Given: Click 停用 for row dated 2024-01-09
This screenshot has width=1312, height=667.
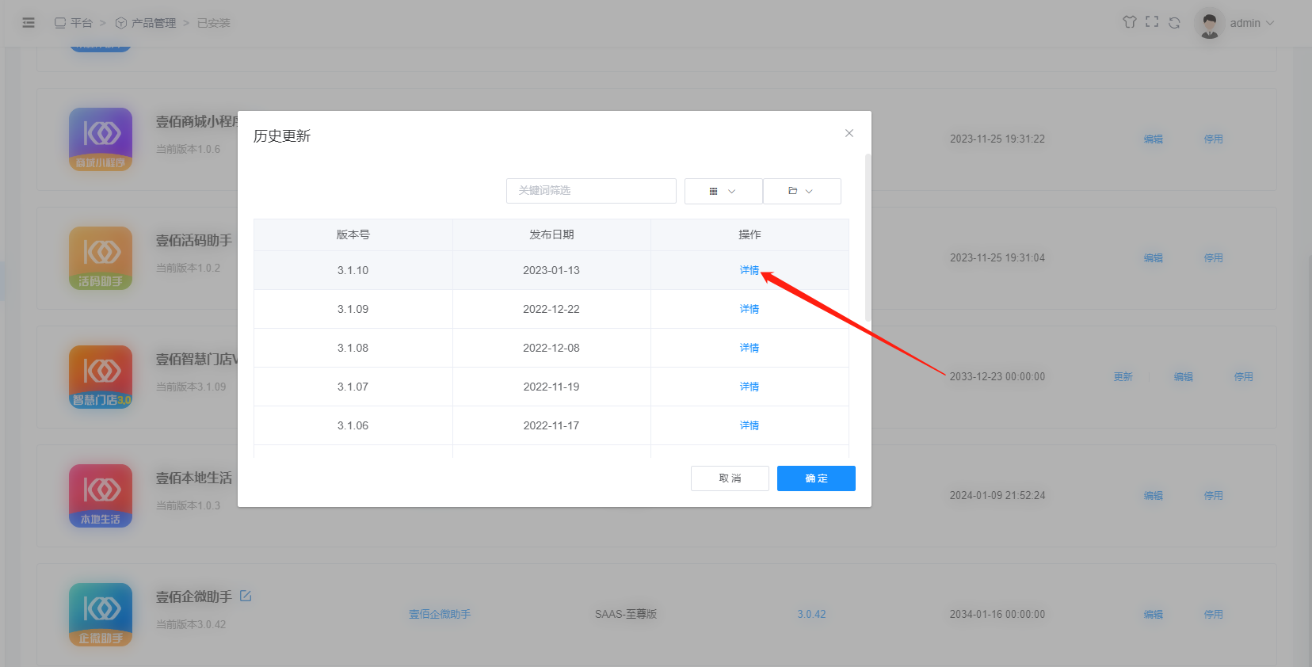Looking at the screenshot, I should (x=1214, y=495).
